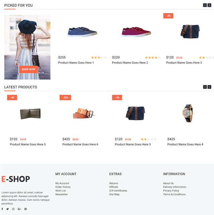The height and width of the screenshot is (215, 214).
Task: Select the orange belt product thumbnail
Action: (84, 113)
